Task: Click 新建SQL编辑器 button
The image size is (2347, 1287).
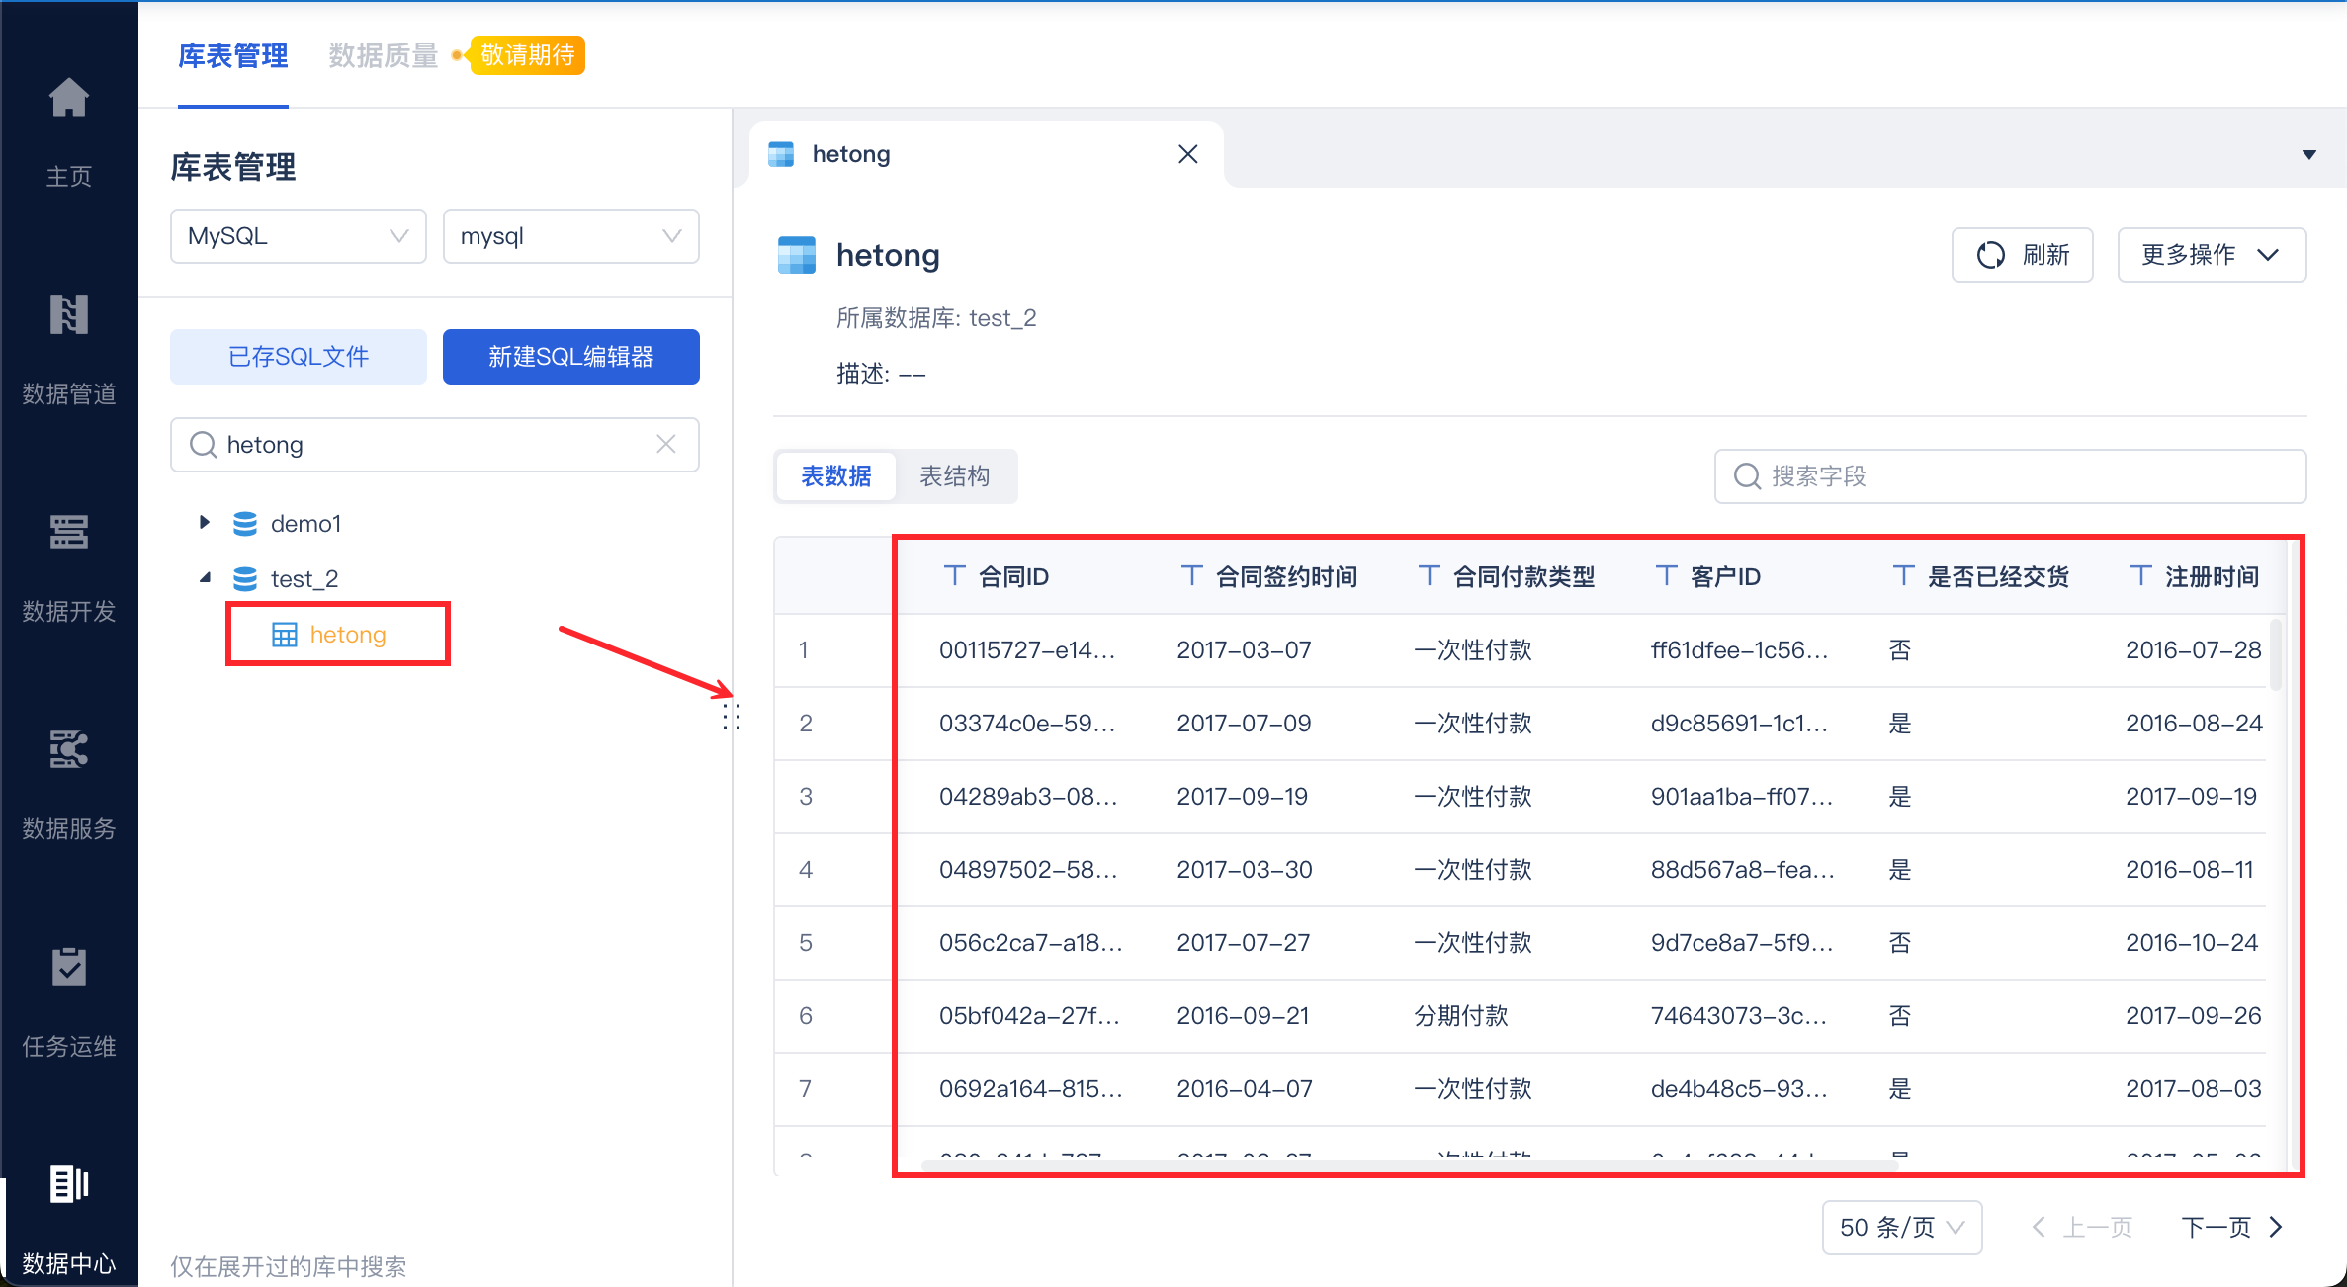Action: point(570,357)
